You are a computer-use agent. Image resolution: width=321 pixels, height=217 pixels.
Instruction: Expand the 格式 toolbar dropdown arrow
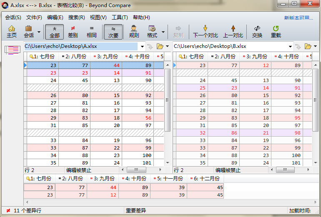tap(163, 32)
